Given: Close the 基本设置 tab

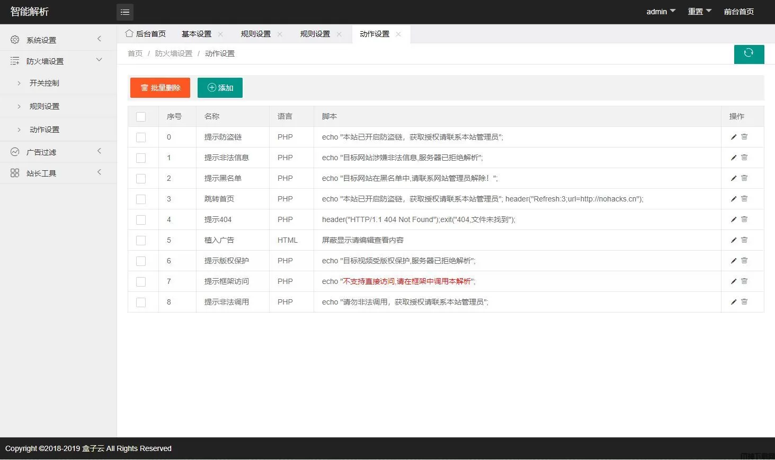Looking at the screenshot, I should point(220,34).
